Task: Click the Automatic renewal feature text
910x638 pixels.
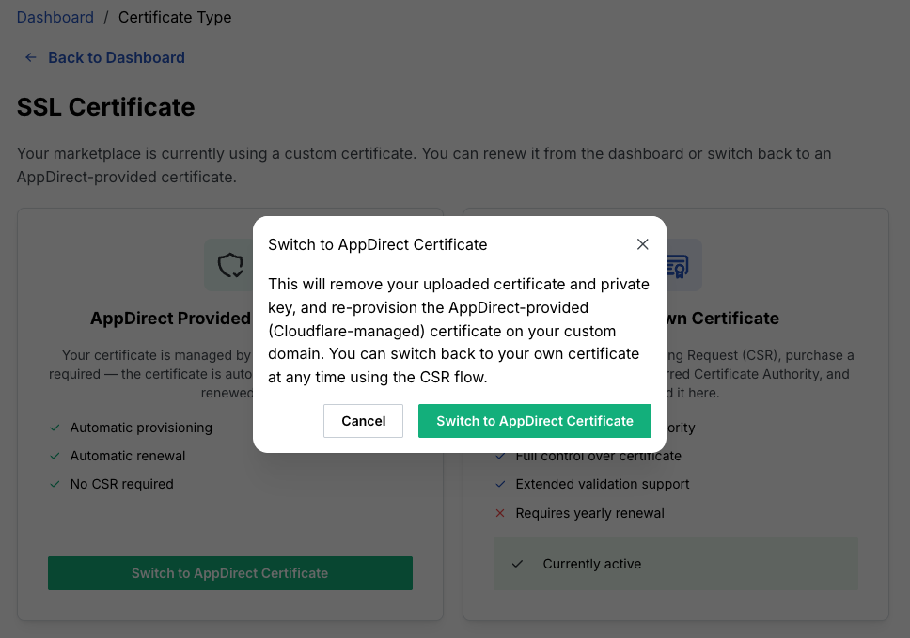Action: 128,456
